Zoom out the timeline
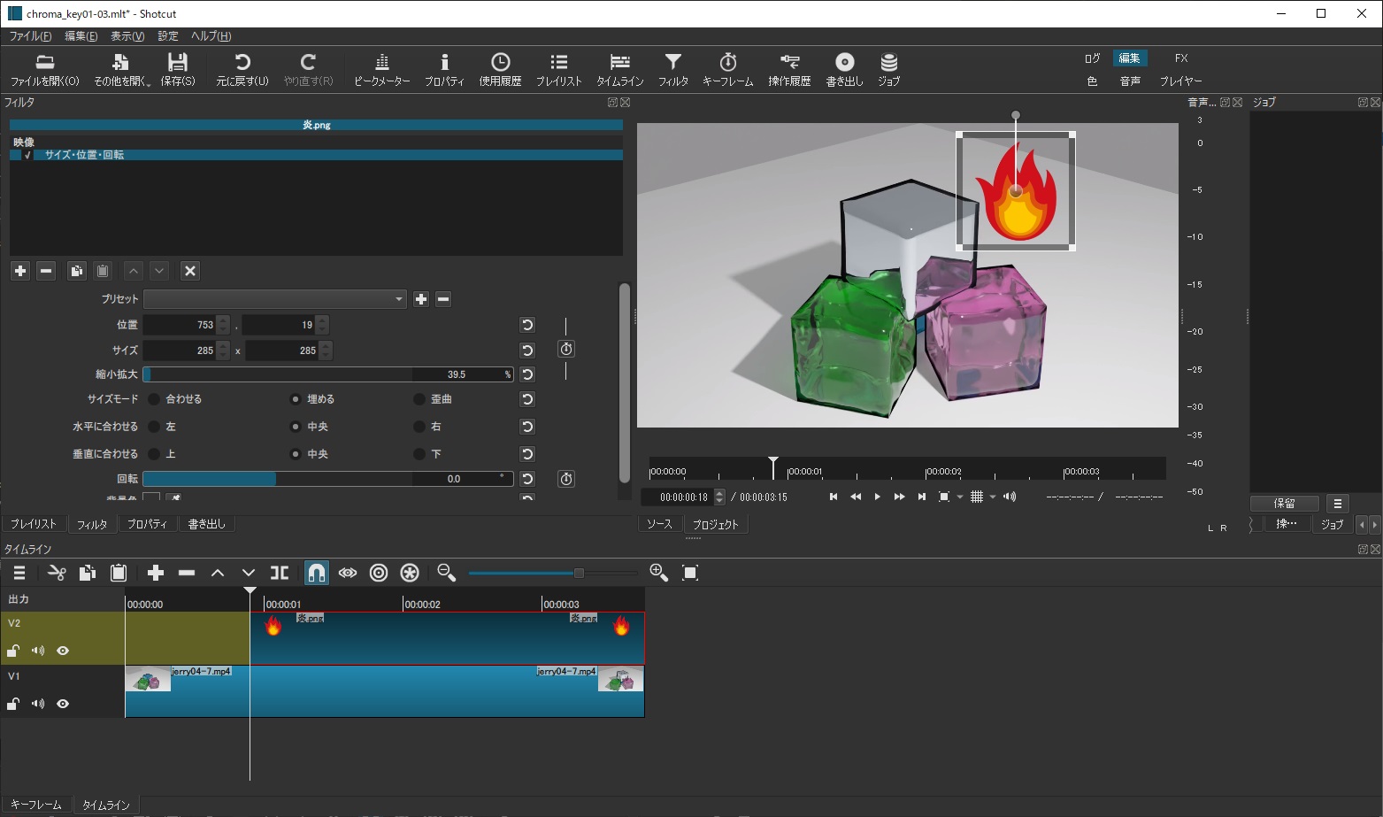The height and width of the screenshot is (817, 1383). point(447,573)
